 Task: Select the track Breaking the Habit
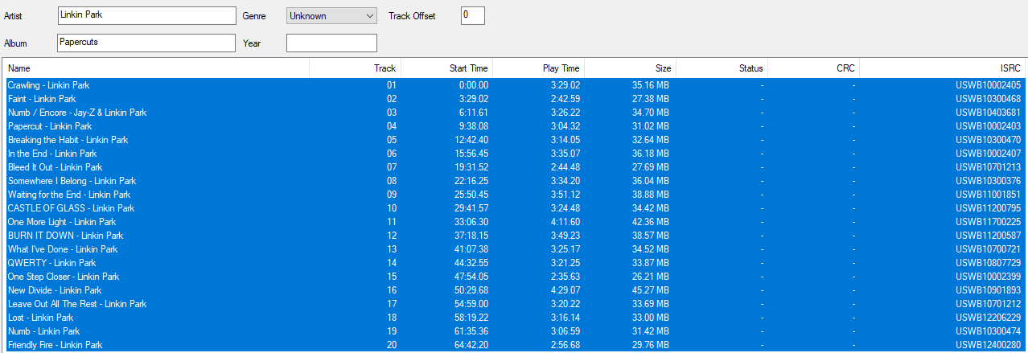514,140
